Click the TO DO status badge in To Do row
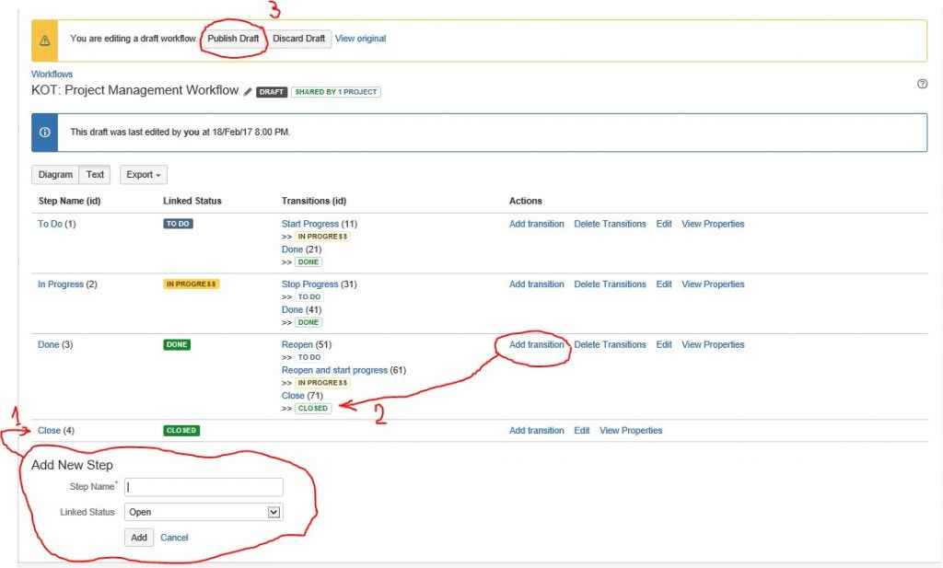The height and width of the screenshot is (568, 943). 178,225
